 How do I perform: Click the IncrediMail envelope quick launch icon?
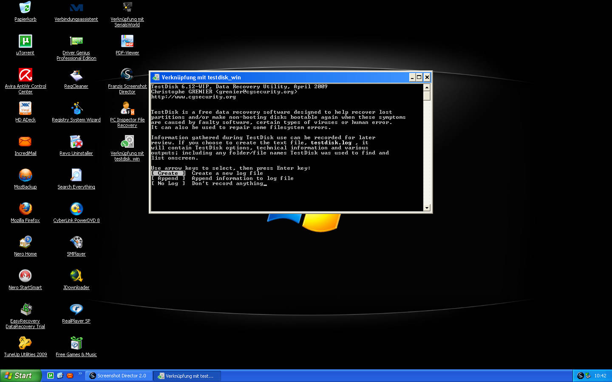[x=70, y=376]
